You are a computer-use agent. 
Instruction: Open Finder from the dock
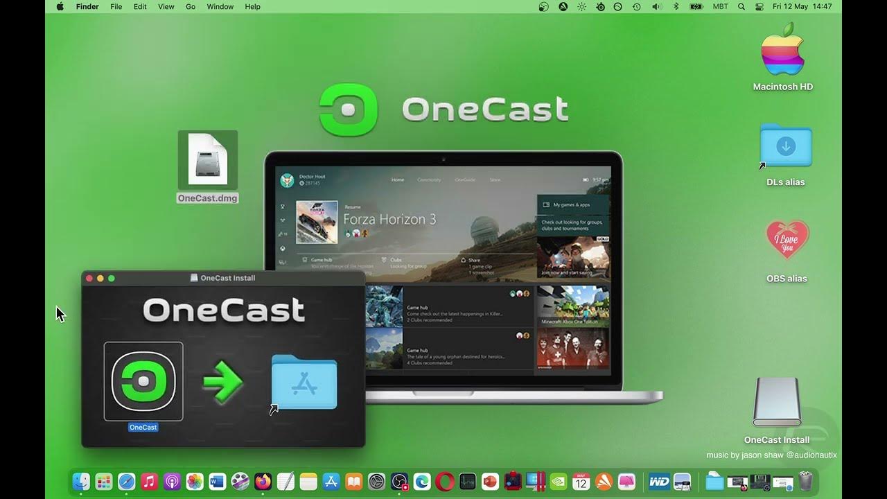click(x=81, y=481)
